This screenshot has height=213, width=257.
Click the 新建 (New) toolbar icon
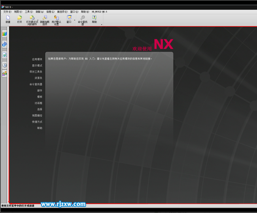click(x=8, y=17)
